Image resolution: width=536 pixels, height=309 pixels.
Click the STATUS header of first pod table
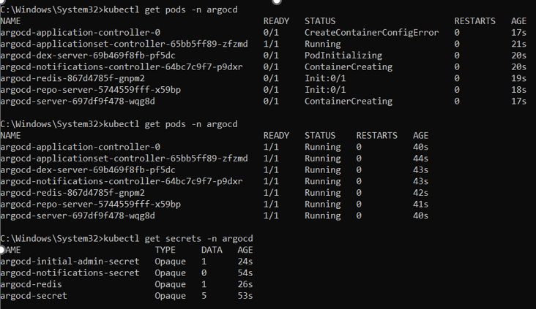pyautogui.click(x=319, y=22)
